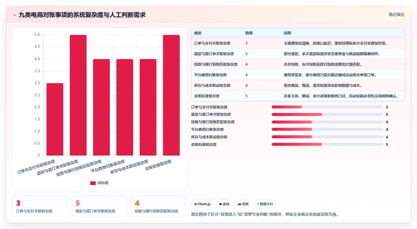Open the card showing 5 退款与原订单关联复杂度

point(99,206)
